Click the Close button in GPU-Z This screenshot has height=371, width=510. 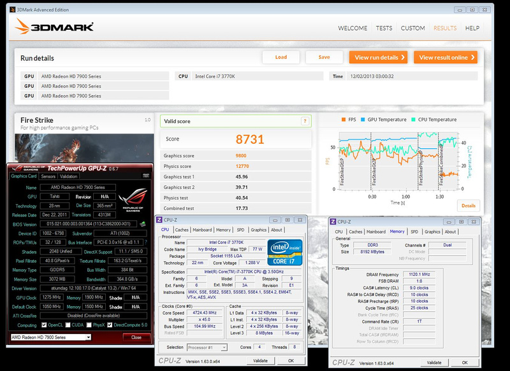point(136,337)
